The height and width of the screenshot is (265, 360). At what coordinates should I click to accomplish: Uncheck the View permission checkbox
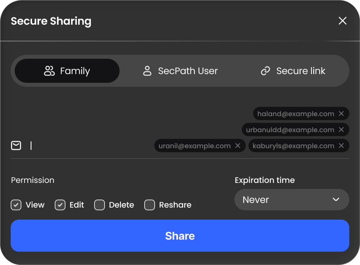point(16,205)
